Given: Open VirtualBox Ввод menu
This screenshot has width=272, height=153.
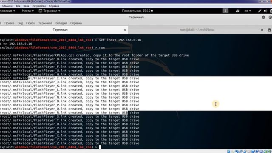Looking at the screenshot, I should pos(26,6).
